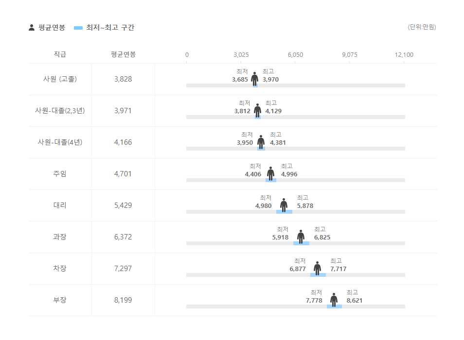Click the 평균연봉 column header
The height and width of the screenshot is (340, 464).
point(123,54)
